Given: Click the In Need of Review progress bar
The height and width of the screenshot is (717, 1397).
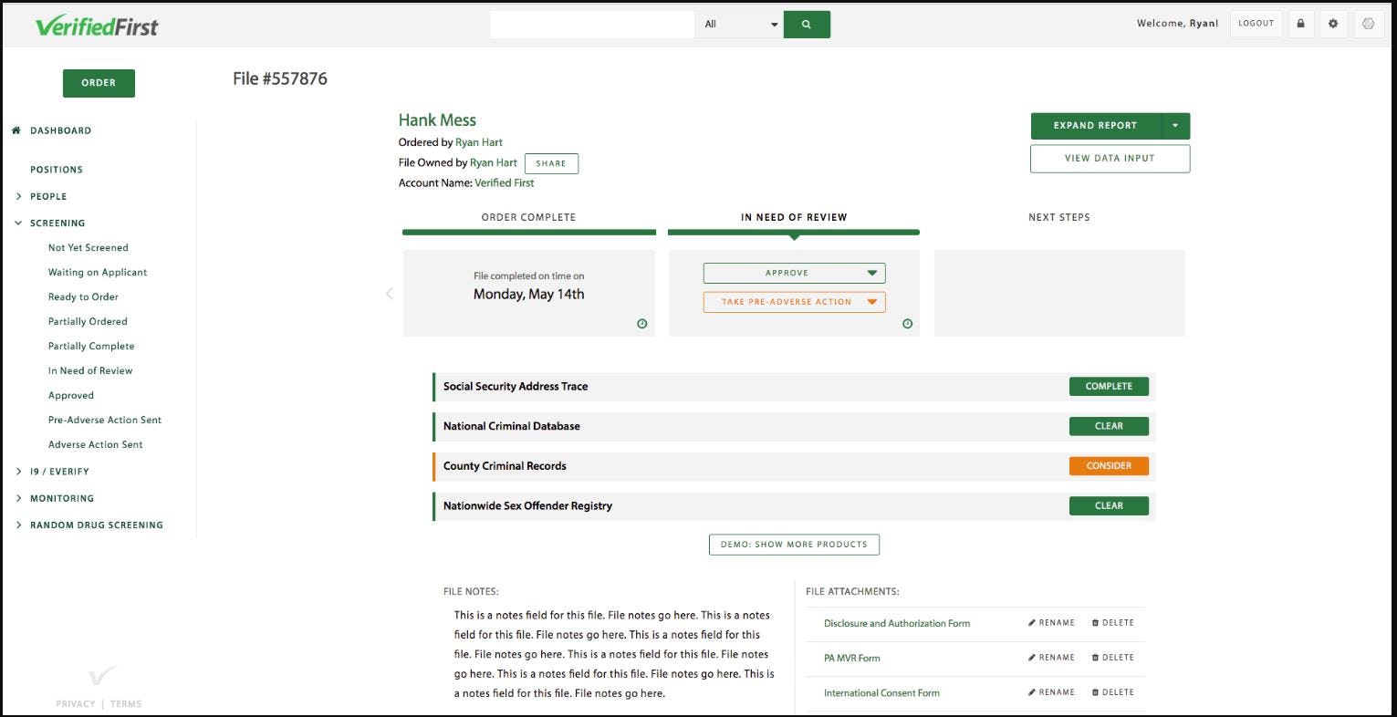Looking at the screenshot, I should coord(794,232).
